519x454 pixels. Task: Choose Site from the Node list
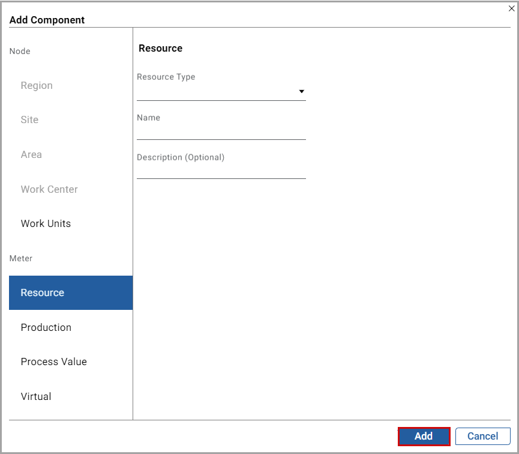(x=29, y=120)
